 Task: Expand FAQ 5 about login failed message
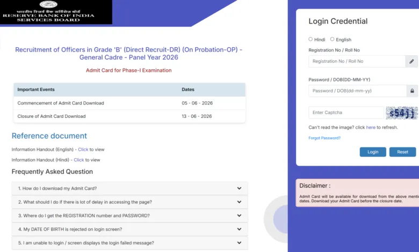pos(129,243)
